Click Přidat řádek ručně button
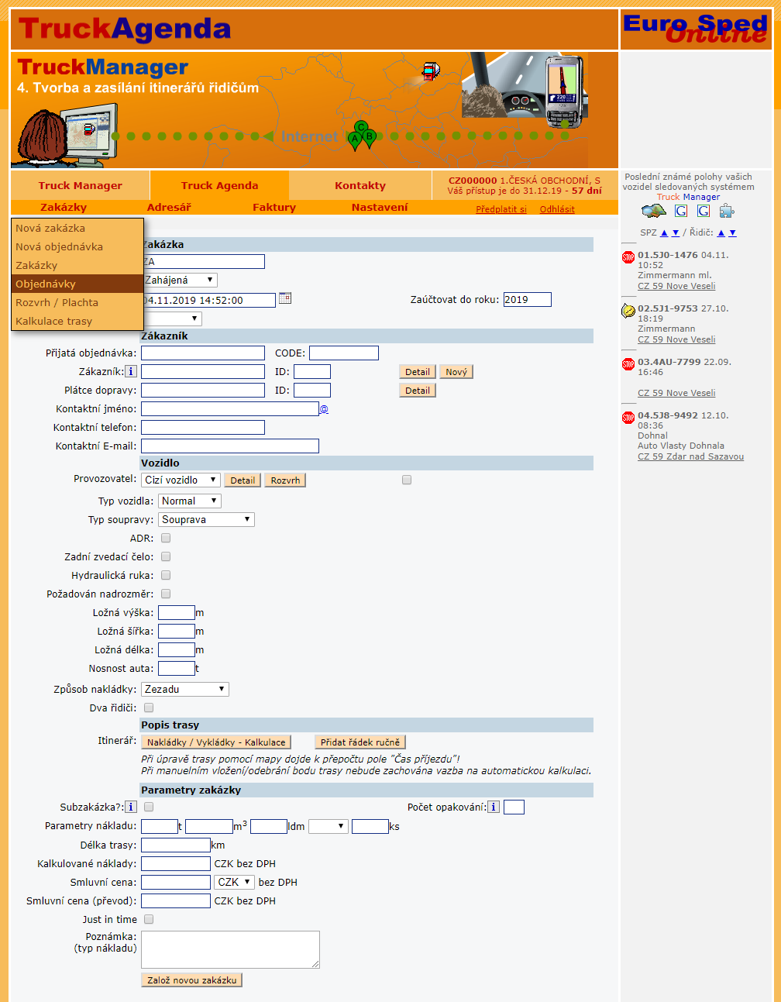 point(360,742)
